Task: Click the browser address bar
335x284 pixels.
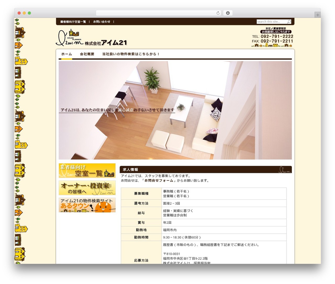Action: (158, 13)
